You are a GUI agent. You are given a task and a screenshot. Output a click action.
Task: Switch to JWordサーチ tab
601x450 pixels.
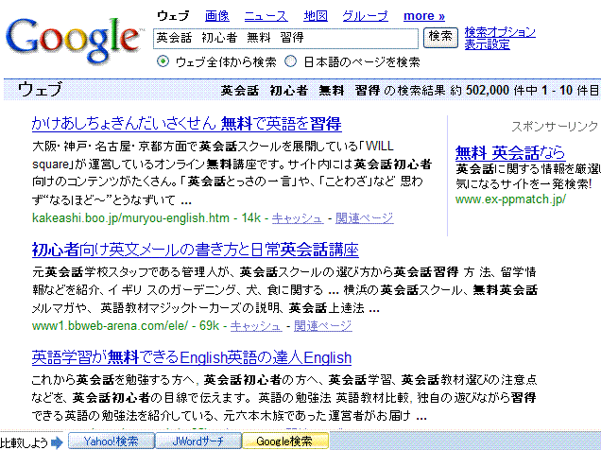[198, 441]
